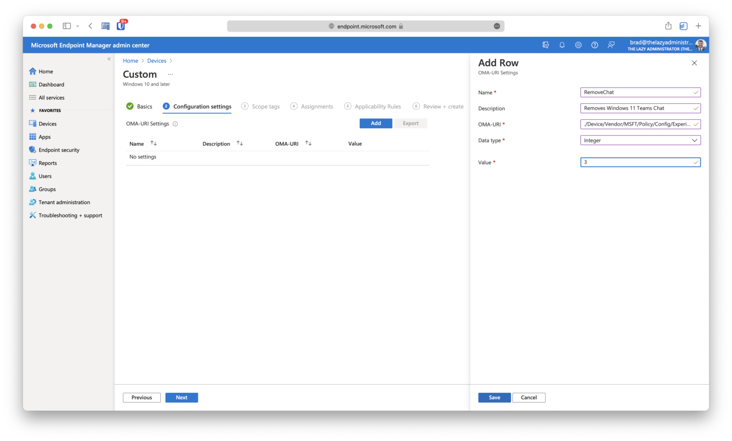Click the Microsoft Endpoint Manager admin center title
The height and width of the screenshot is (441, 732).
click(x=90, y=45)
